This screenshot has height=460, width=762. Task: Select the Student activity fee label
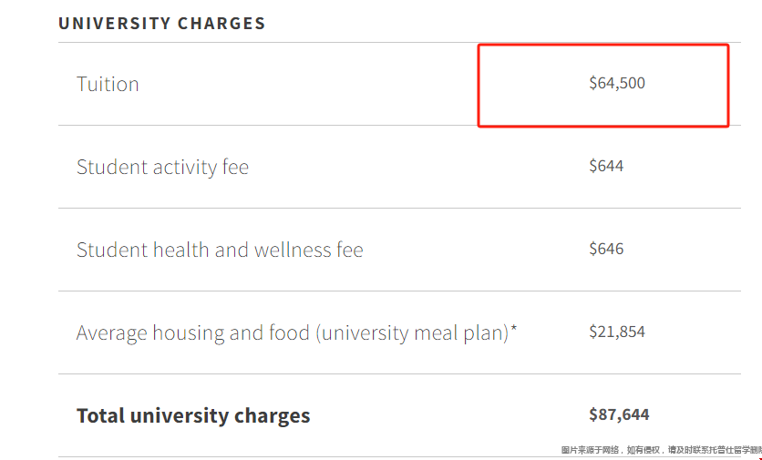point(162,167)
